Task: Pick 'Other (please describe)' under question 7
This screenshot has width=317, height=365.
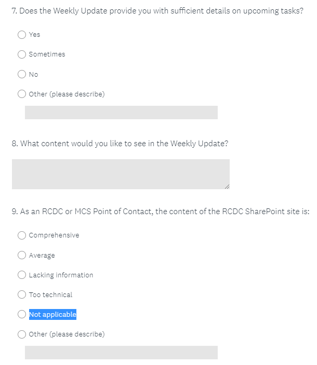Action: click(x=22, y=94)
